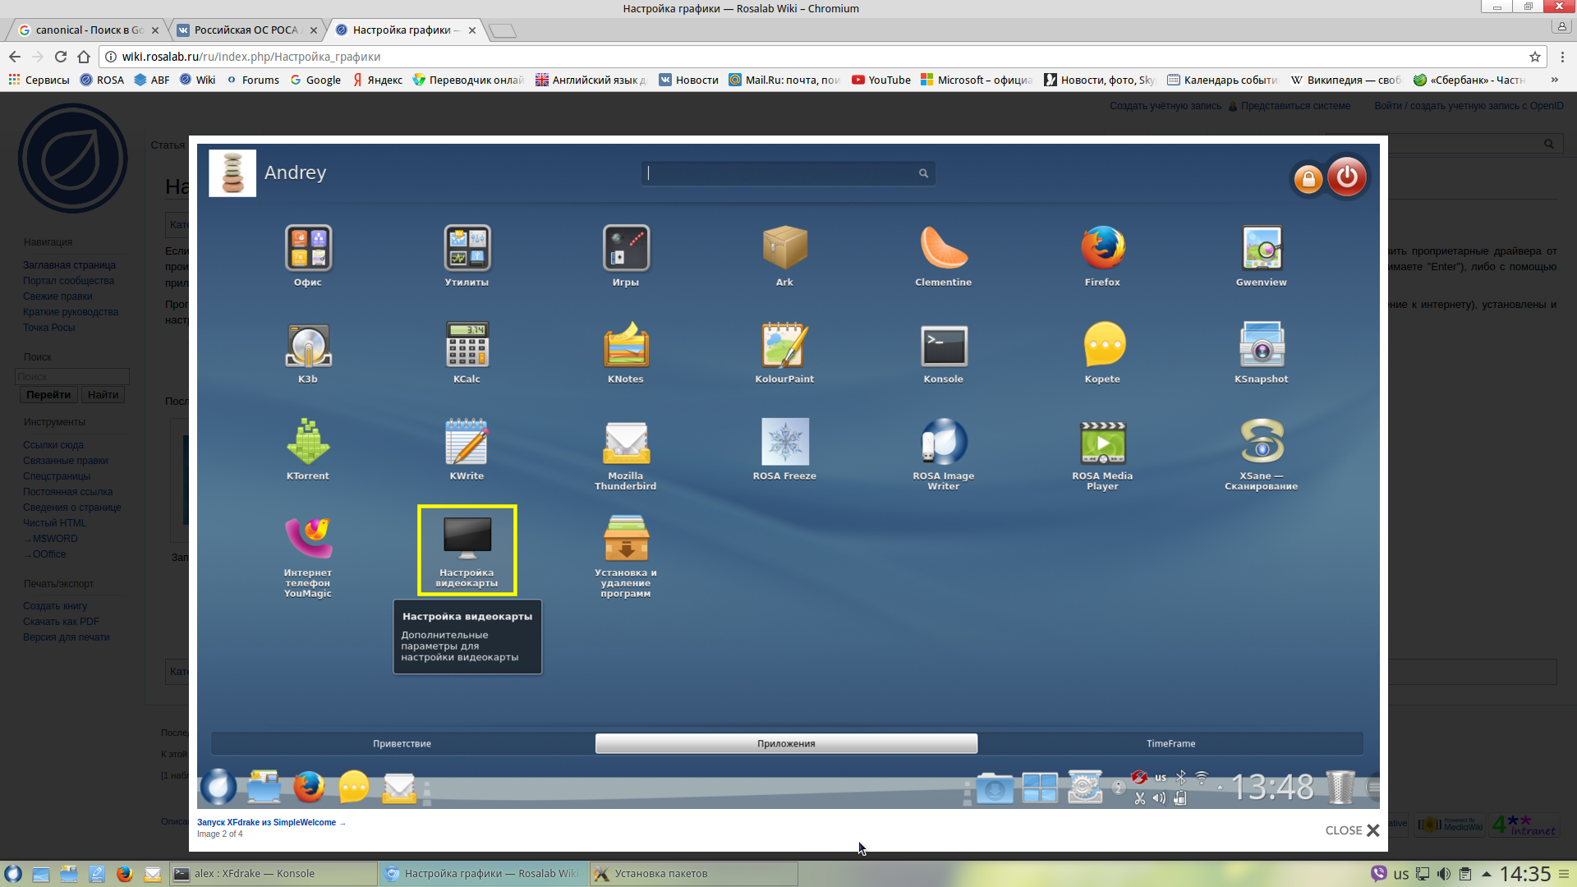Go back using the browser arrow
Image resolution: width=1577 pixels, height=887 pixels.
pos(15,57)
